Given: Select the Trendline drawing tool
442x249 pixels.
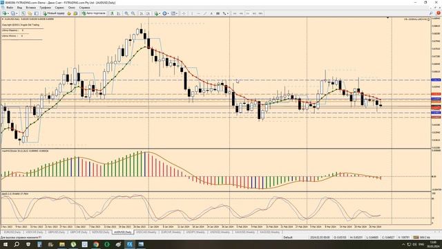Looking at the screenshot, I should [205, 13].
